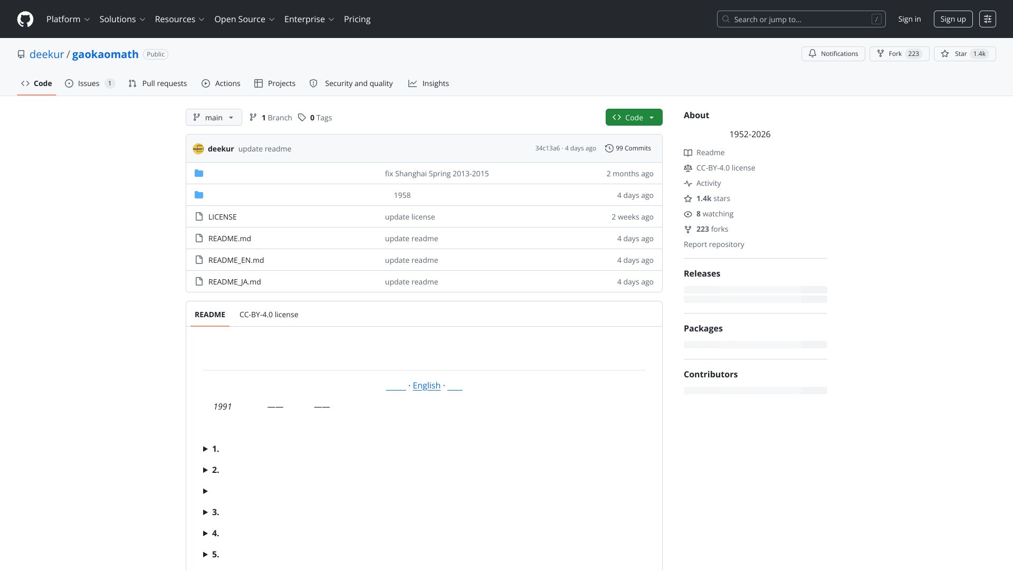Click the folder icon beside Shanghai Spring commit
Image resolution: width=1013 pixels, height=570 pixels.
[x=199, y=173]
